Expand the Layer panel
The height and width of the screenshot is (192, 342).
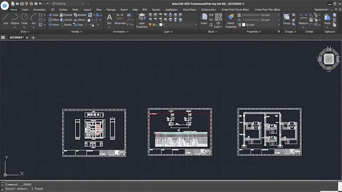point(168,32)
